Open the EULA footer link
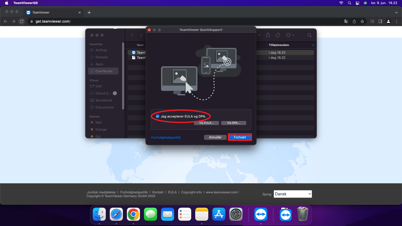 pyautogui.click(x=172, y=192)
